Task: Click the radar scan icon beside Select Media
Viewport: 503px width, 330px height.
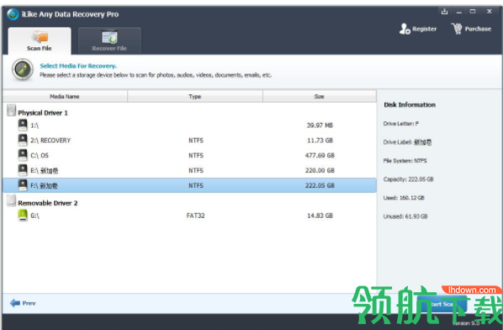Action: pos(23,69)
